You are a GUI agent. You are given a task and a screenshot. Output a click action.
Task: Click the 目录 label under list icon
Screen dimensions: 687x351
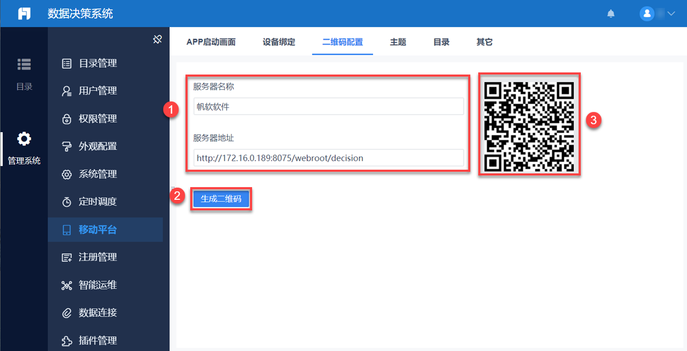24,87
